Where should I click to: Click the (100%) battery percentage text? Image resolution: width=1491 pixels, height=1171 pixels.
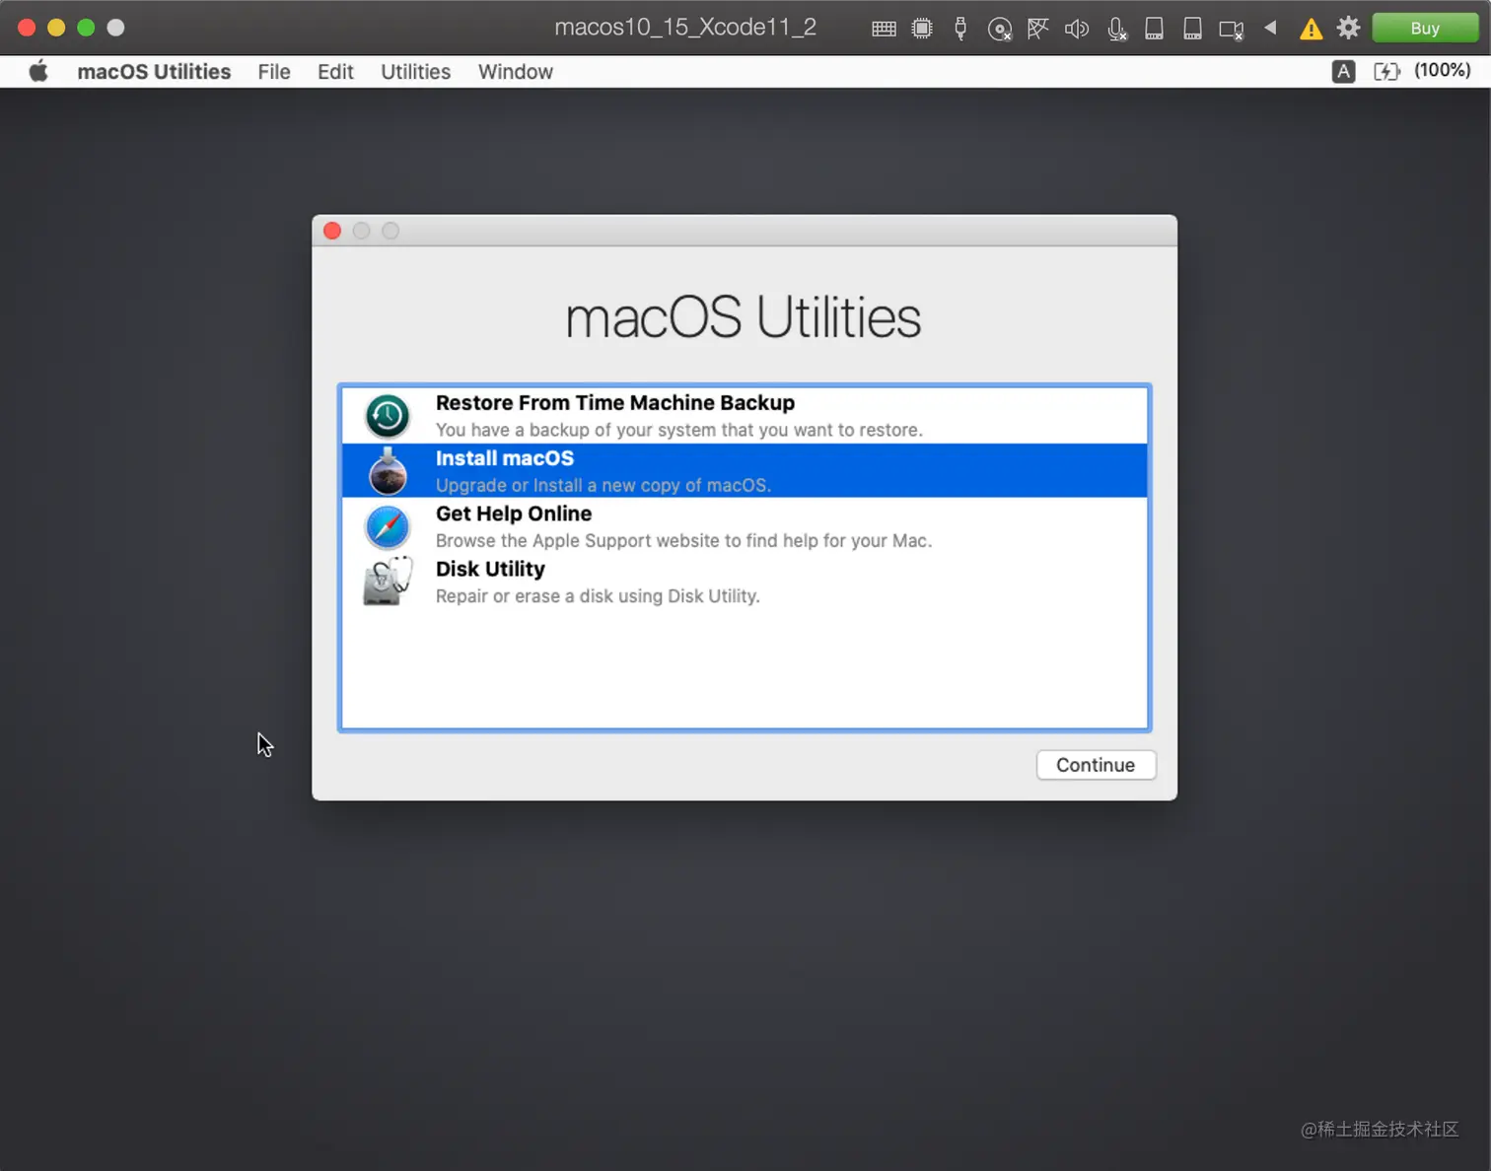(1443, 70)
